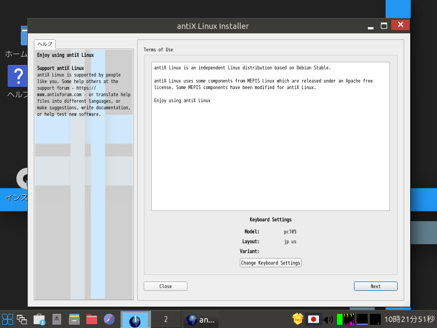The width and height of the screenshot is (437, 328).
Task: Launch the package installer briefcase icon
Action: pos(39,319)
